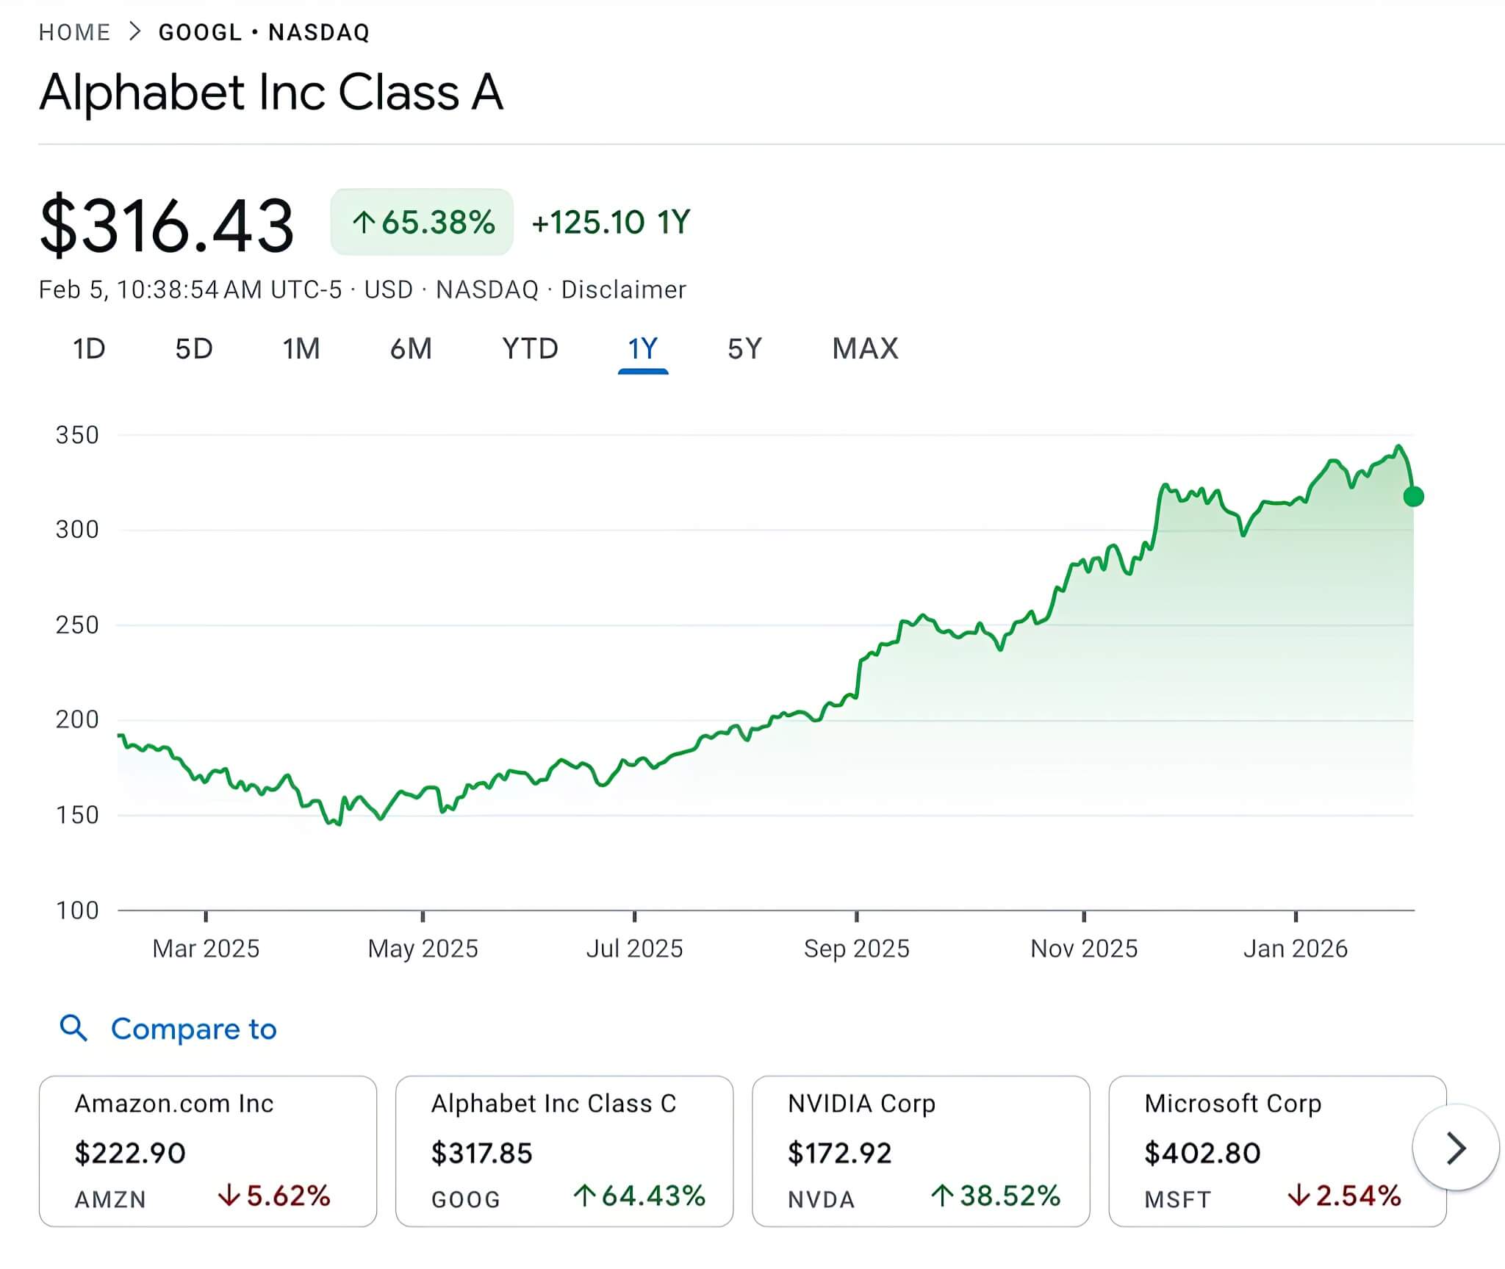1505x1269 pixels.
Task: Click the next arrow on comparison carousel
Action: (x=1455, y=1148)
